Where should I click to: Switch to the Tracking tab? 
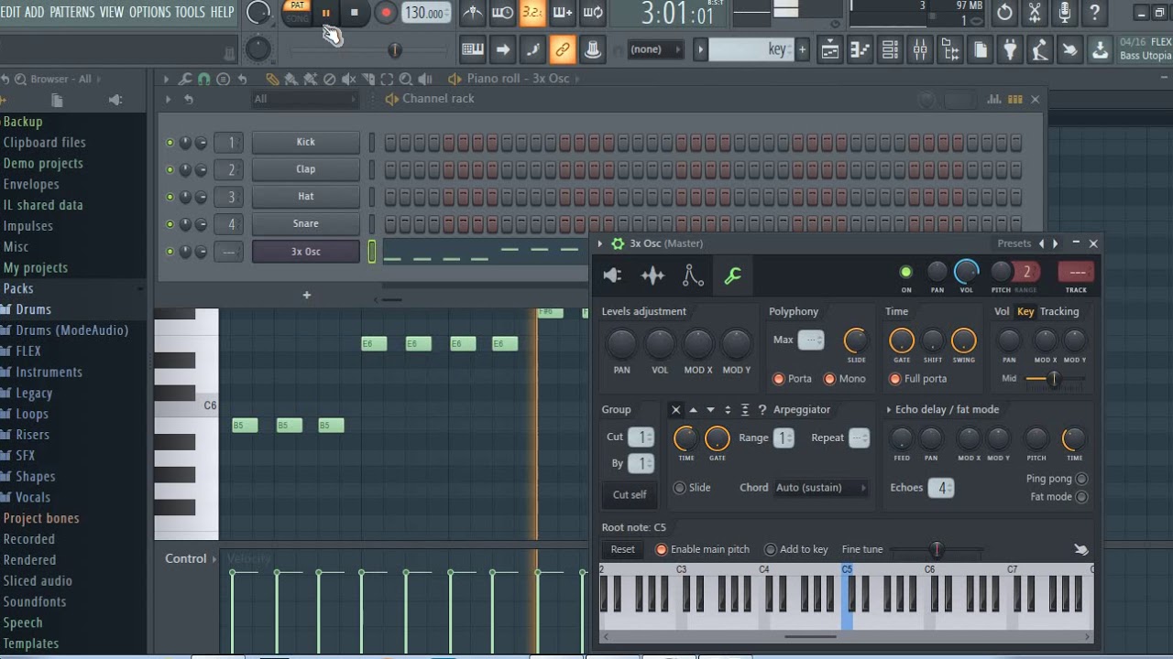(1059, 312)
